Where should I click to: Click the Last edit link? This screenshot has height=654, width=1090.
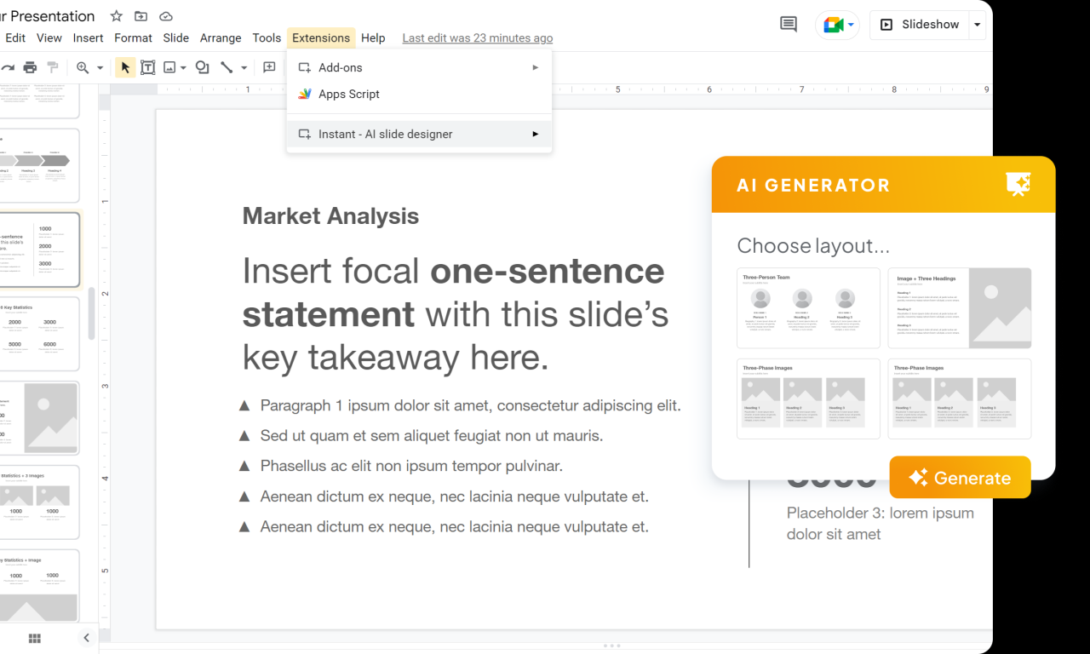(477, 37)
